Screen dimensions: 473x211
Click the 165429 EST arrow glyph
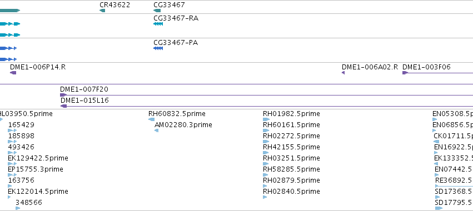(12, 130)
